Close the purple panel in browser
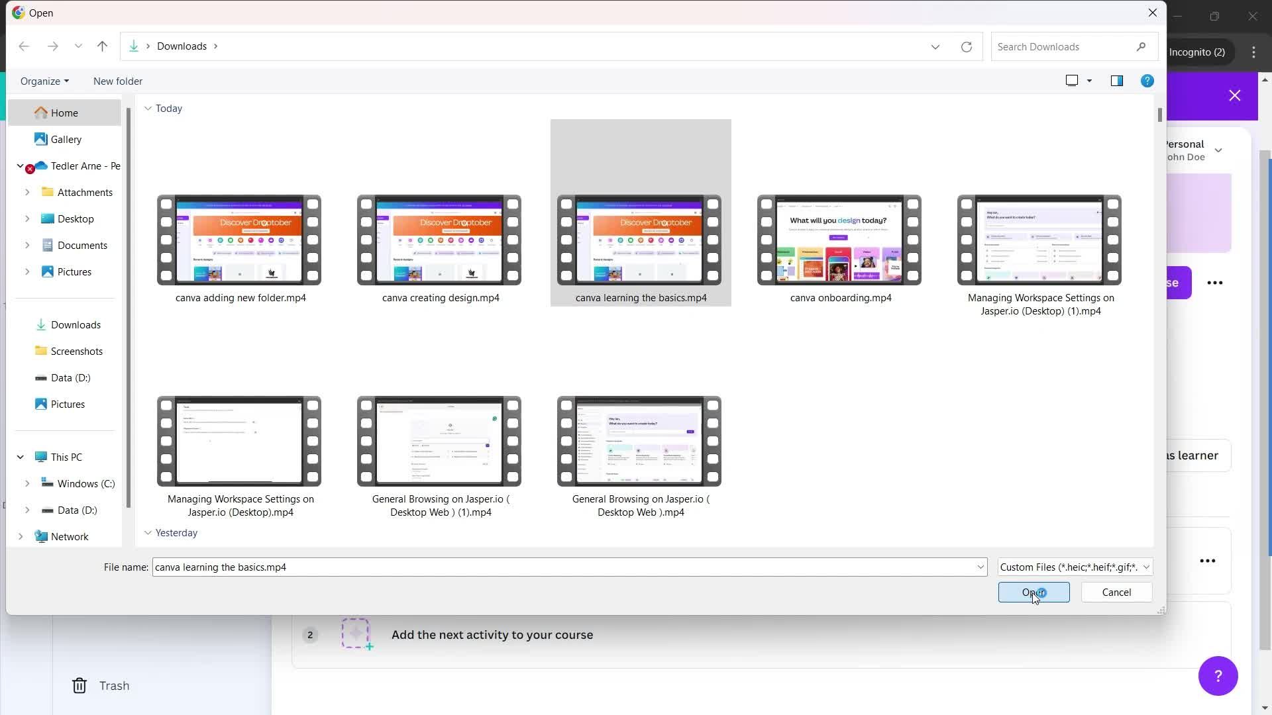The height and width of the screenshot is (715, 1272). 1235,96
